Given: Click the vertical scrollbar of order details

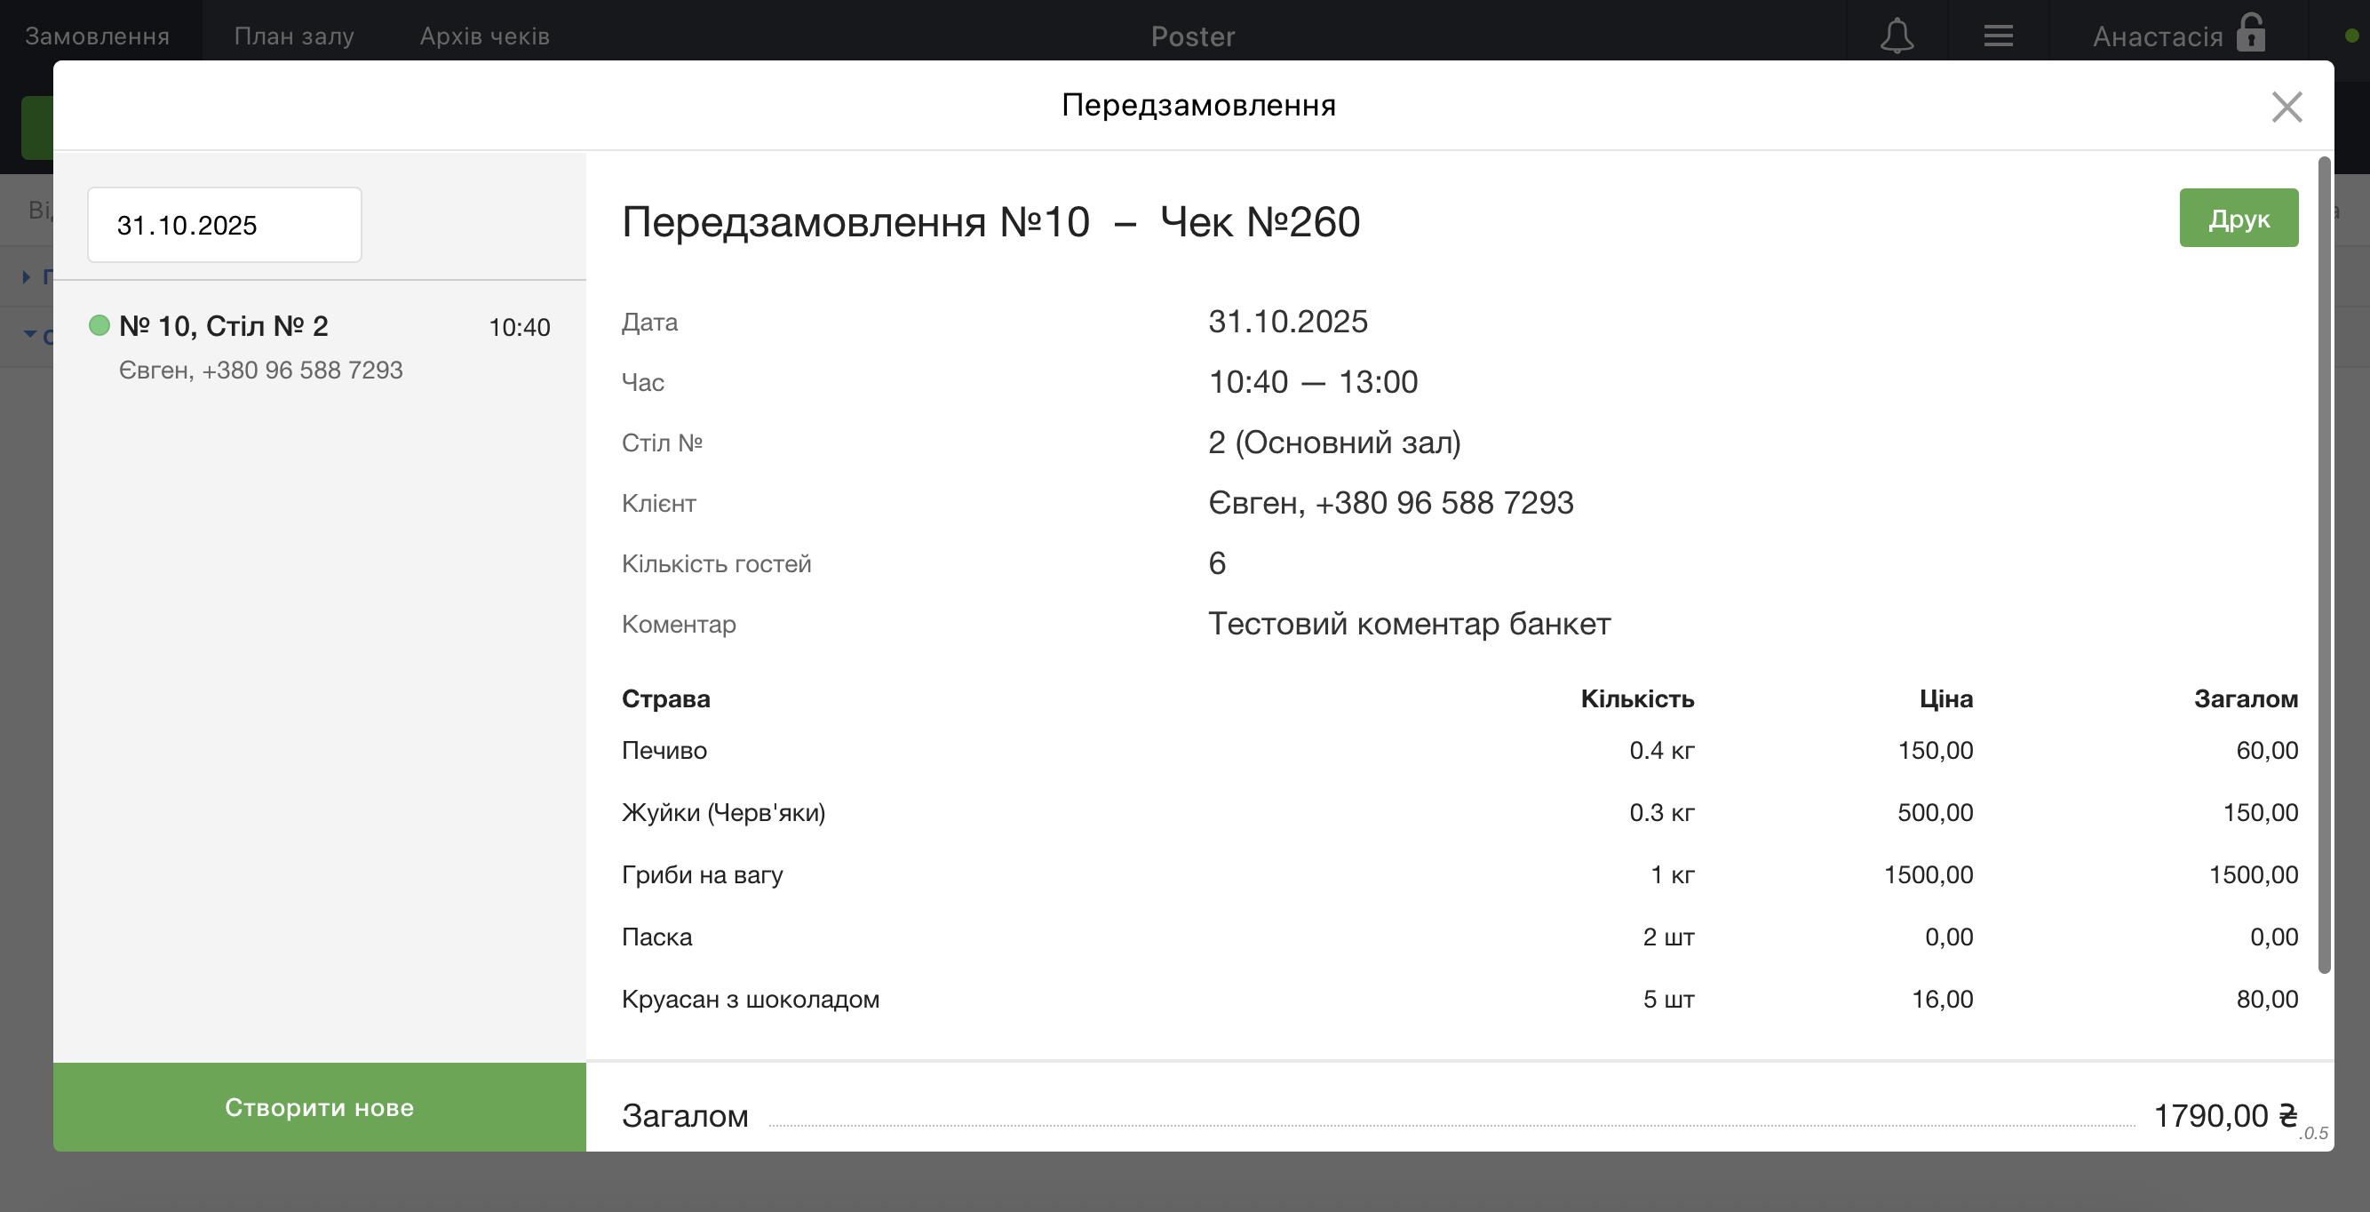Looking at the screenshot, I should pyautogui.click(x=2323, y=563).
